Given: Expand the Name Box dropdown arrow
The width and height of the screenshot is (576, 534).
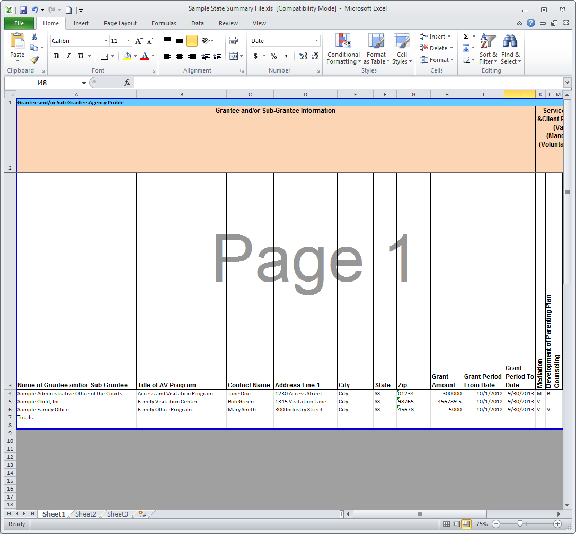Looking at the screenshot, I should (x=84, y=83).
